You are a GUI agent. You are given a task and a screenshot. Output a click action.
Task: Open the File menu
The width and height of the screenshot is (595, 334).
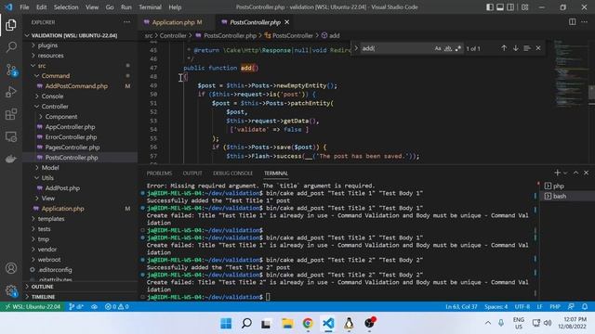tap(24, 7)
